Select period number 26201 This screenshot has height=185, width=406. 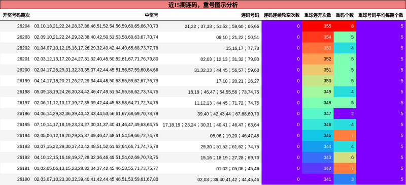[23, 59]
